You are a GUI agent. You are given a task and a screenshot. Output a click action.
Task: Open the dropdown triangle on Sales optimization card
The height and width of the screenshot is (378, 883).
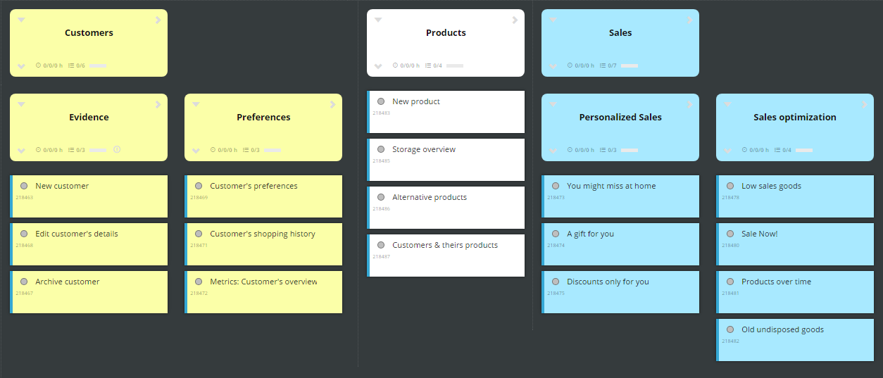727,105
